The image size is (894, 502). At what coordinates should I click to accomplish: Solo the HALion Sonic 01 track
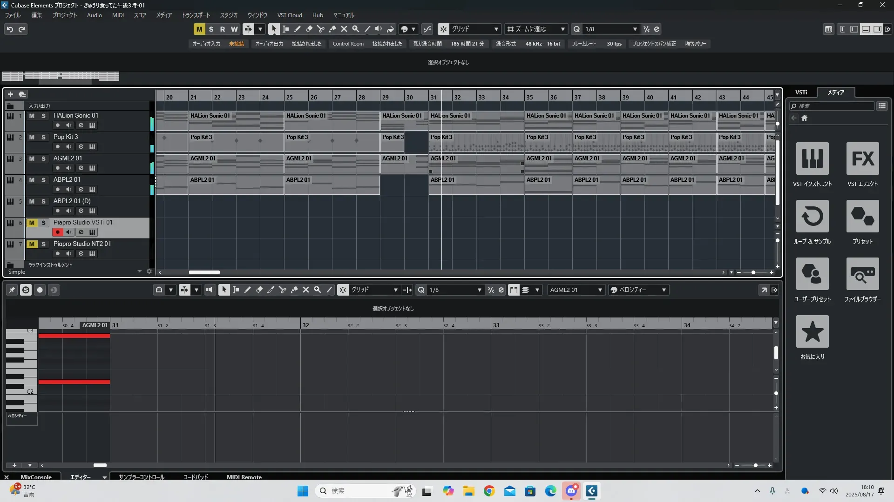tap(43, 116)
